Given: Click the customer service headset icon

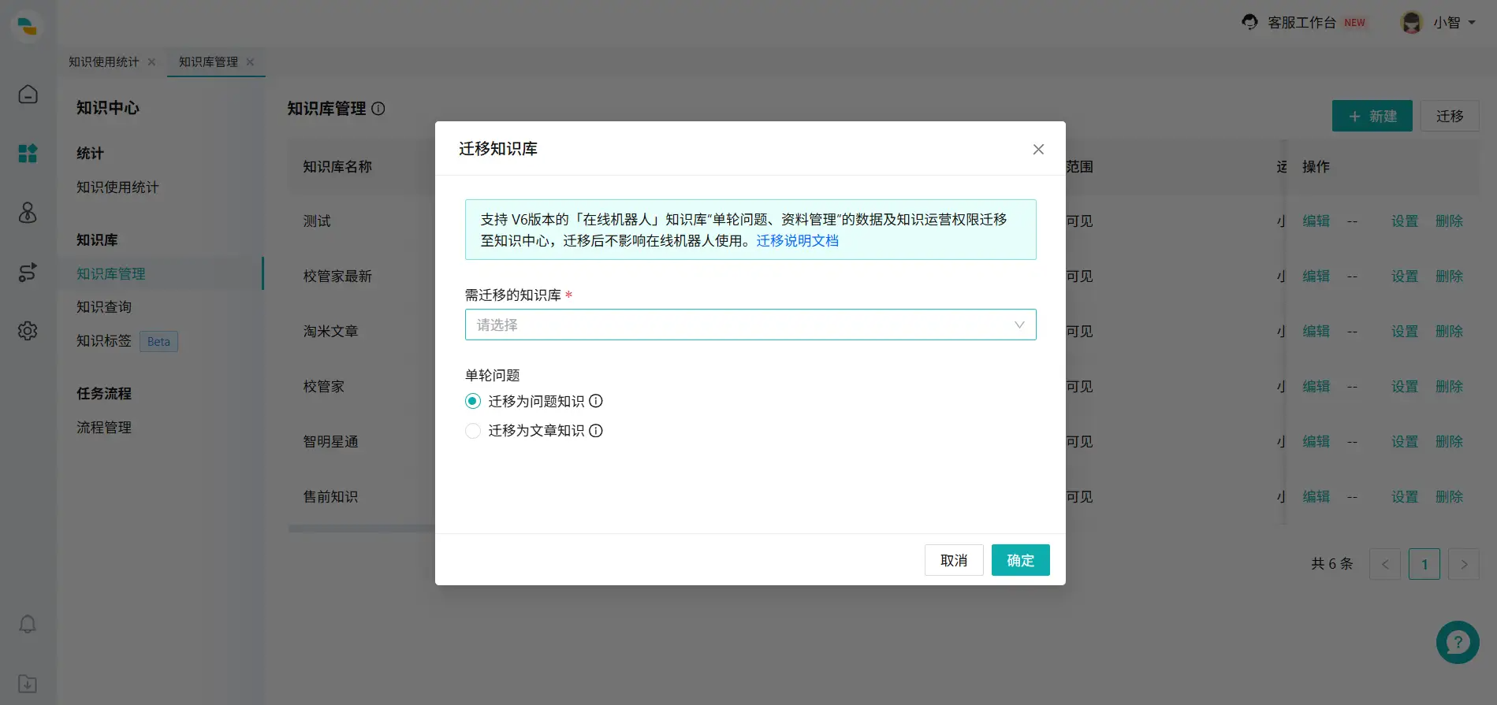Looking at the screenshot, I should point(1249,22).
